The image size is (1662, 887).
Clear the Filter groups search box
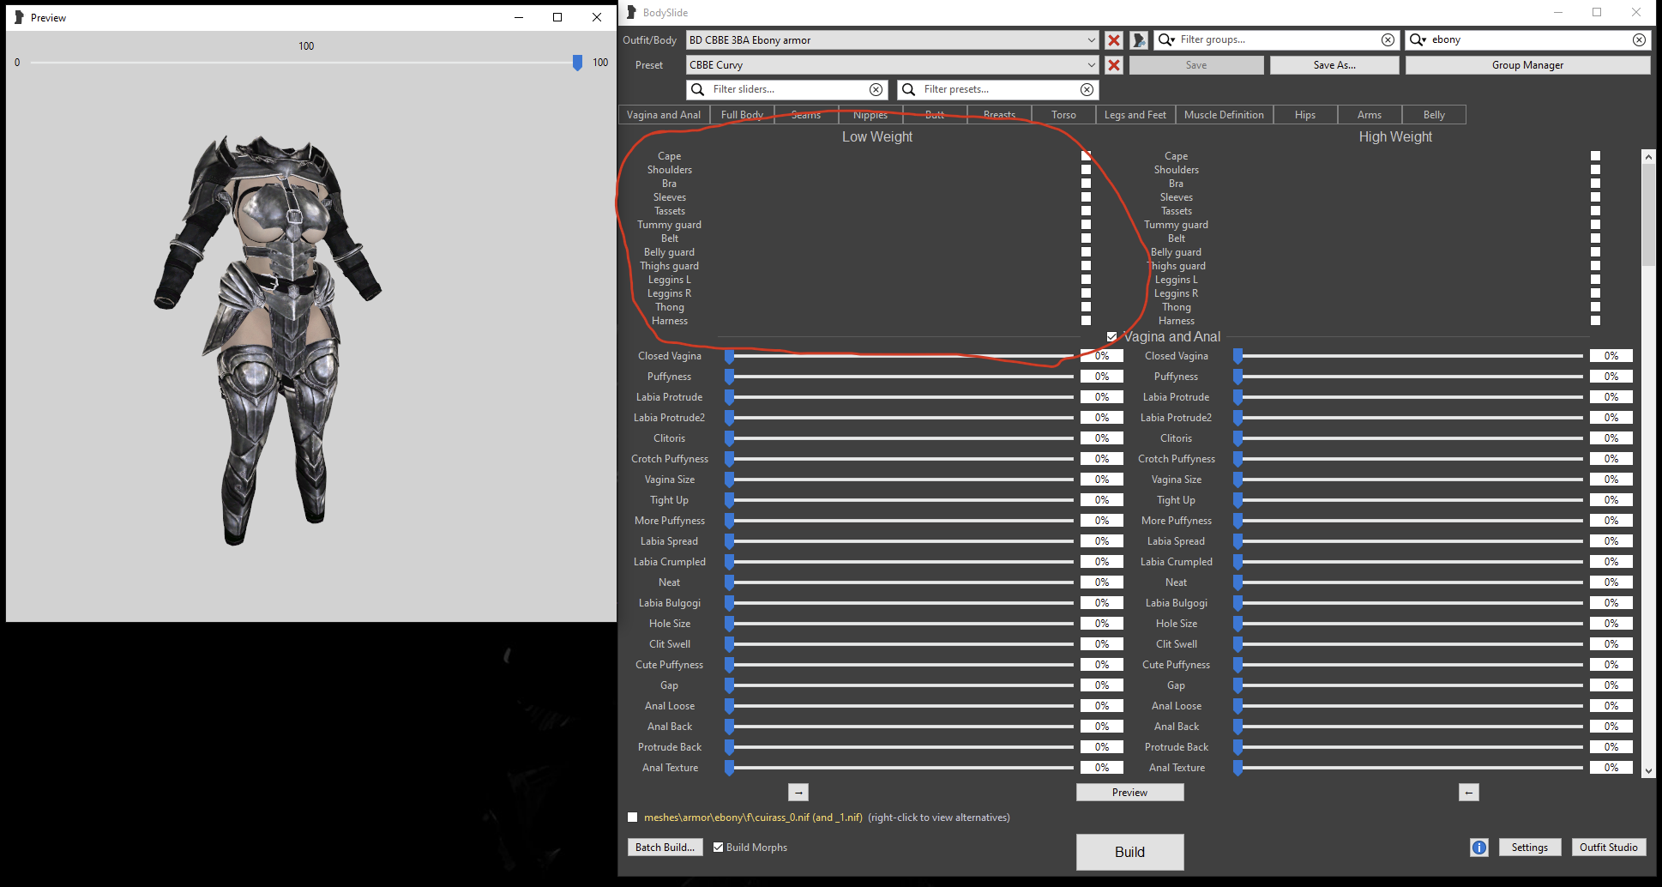point(1388,39)
